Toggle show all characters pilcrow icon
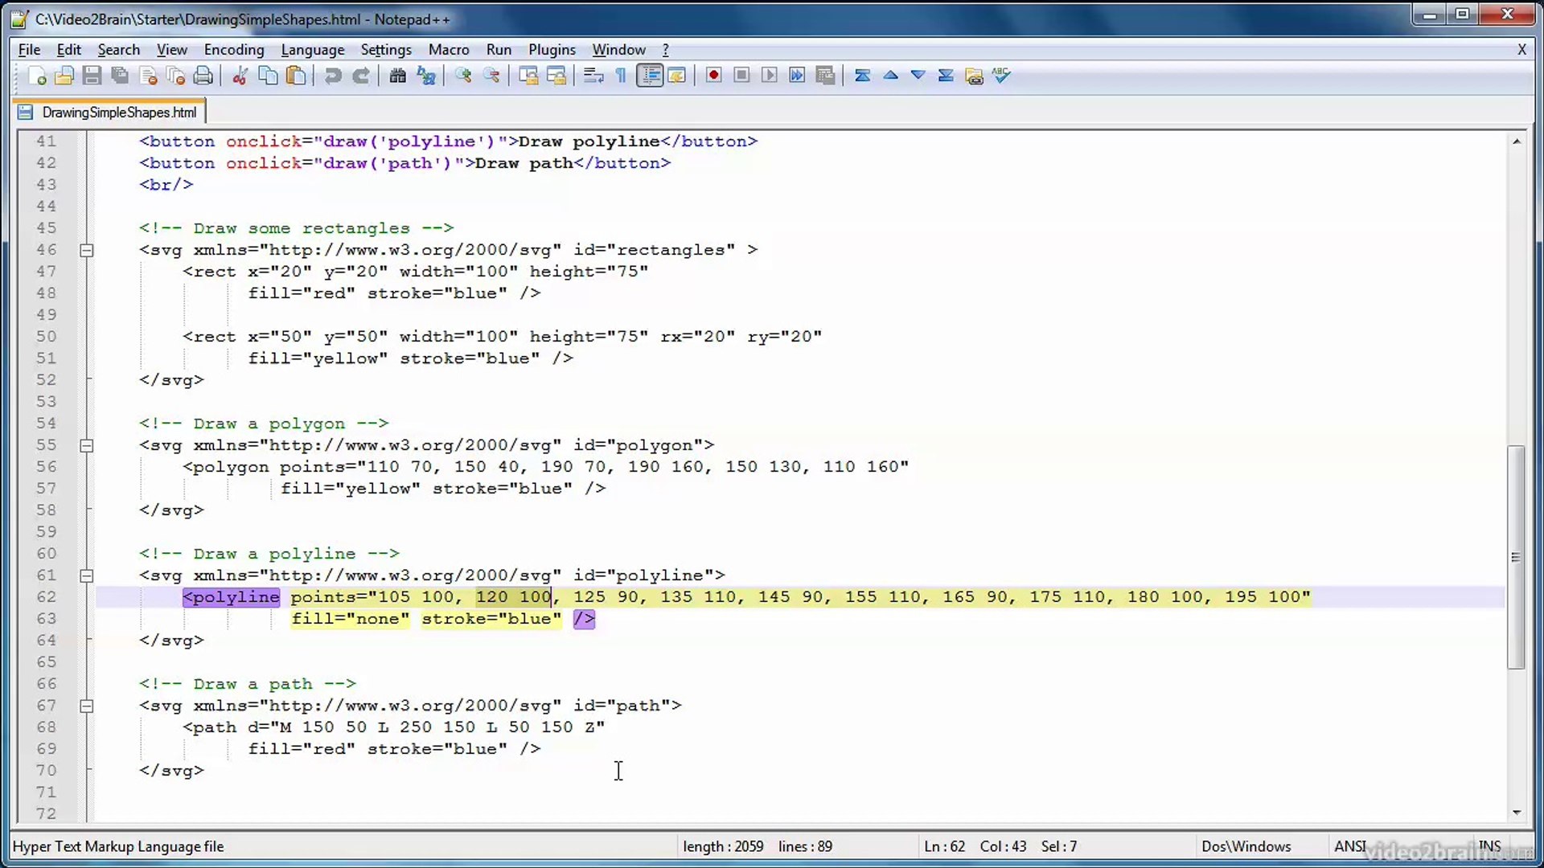The width and height of the screenshot is (1544, 868). 621,76
